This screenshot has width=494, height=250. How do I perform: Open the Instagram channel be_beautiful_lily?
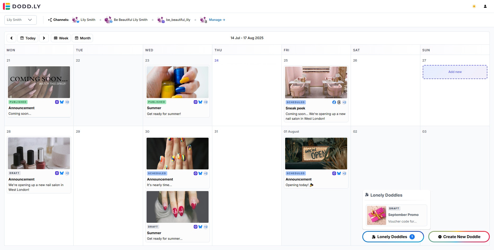161,20
